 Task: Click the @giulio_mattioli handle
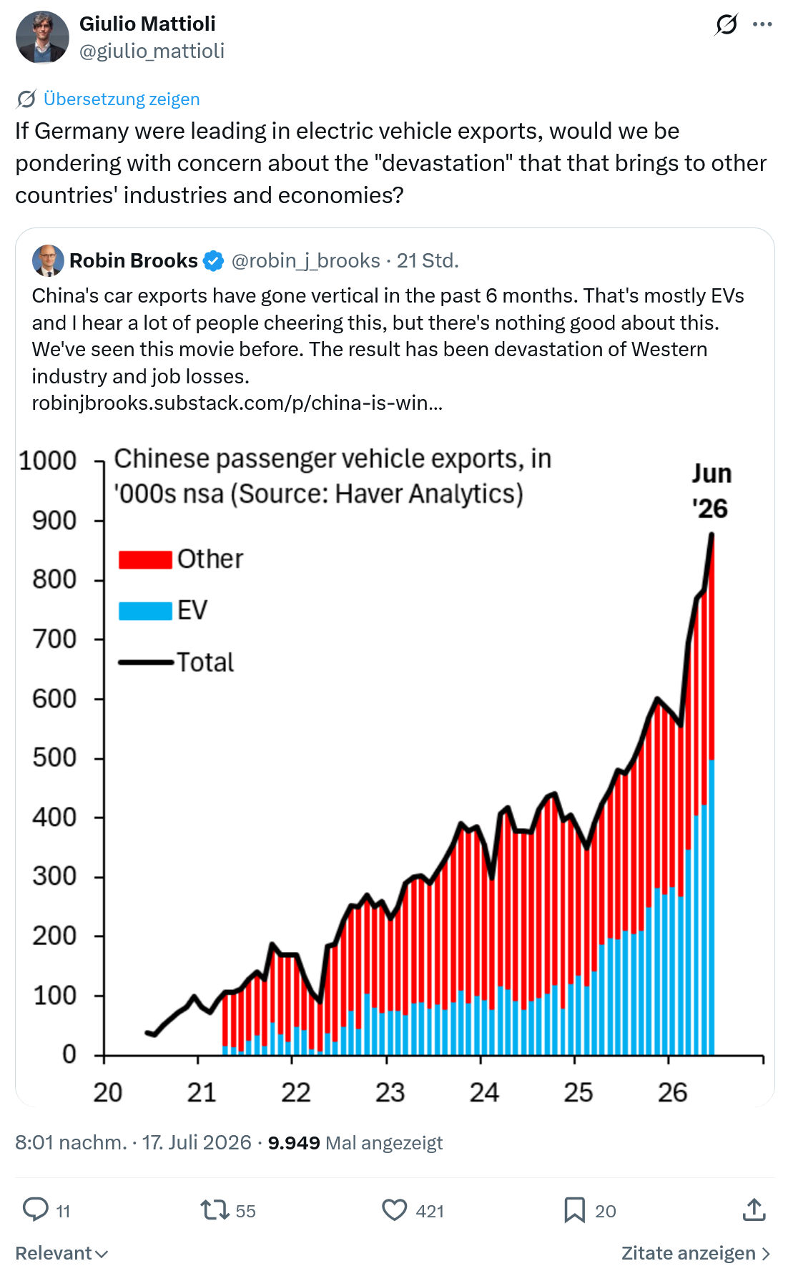click(152, 51)
